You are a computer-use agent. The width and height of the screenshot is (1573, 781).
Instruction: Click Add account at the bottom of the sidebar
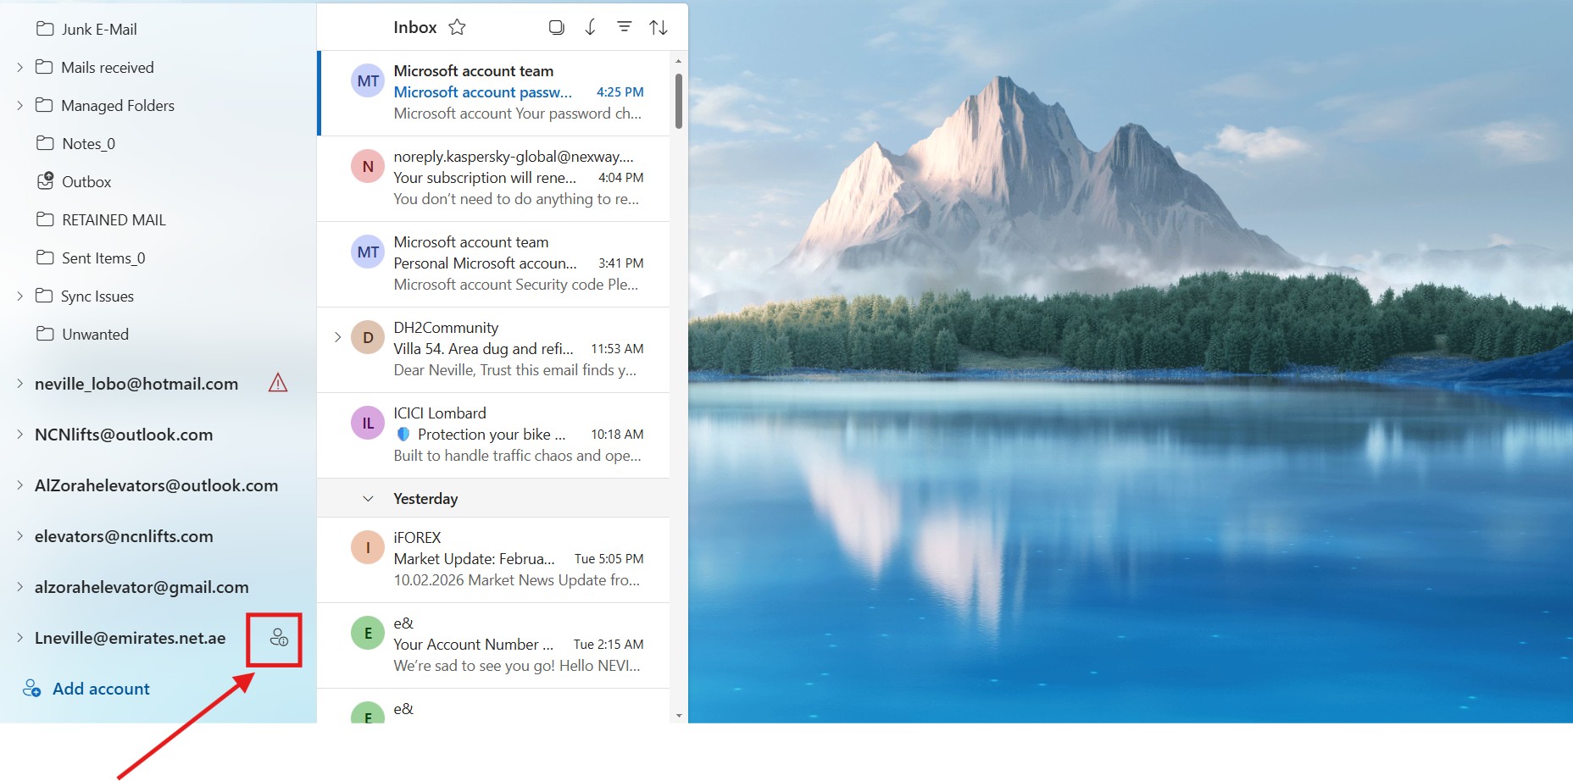(x=101, y=688)
